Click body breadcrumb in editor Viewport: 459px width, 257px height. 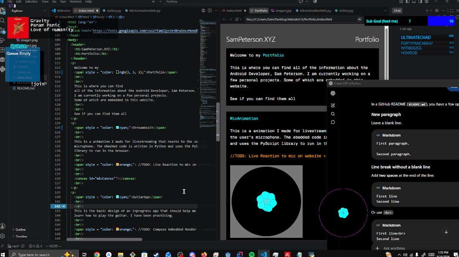pyautogui.click(x=99, y=17)
